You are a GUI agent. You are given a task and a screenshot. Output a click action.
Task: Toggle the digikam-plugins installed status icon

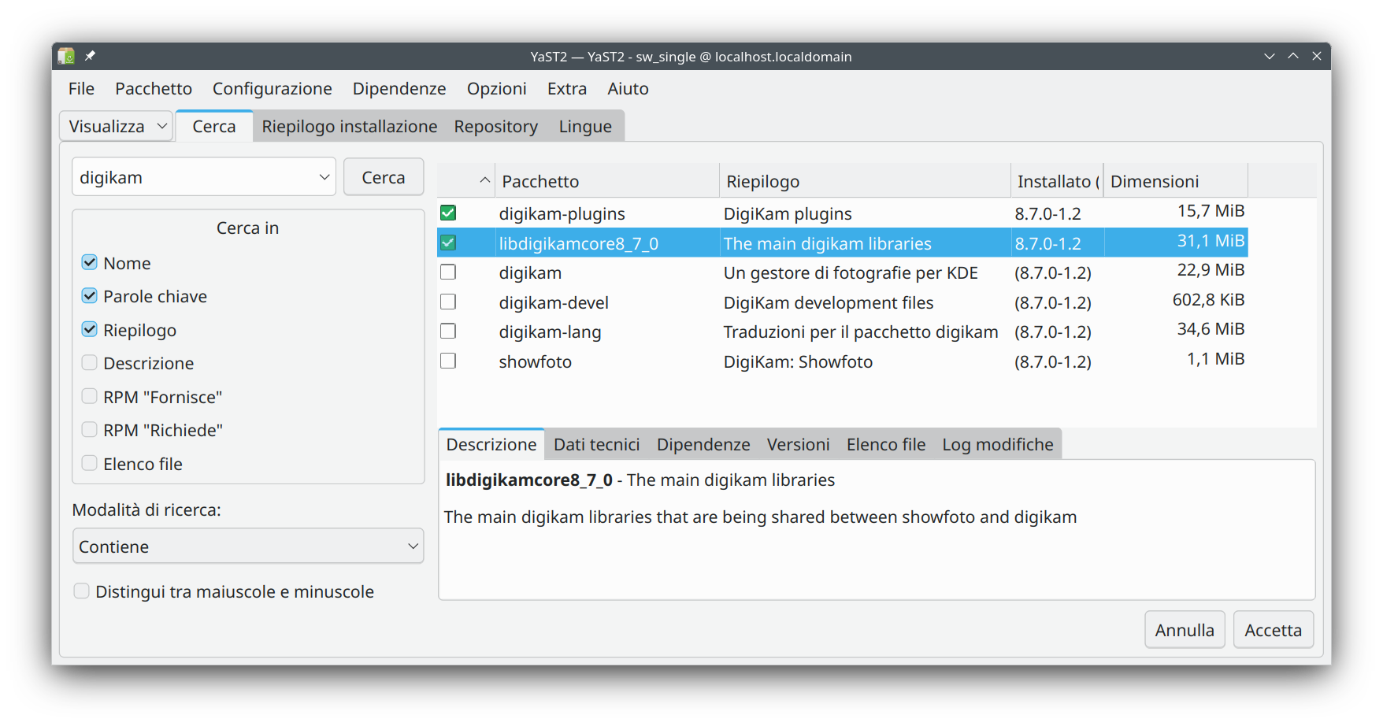[x=448, y=213]
